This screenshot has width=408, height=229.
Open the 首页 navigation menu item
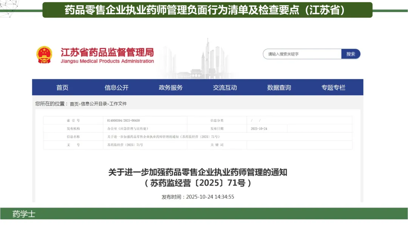(x=62, y=88)
